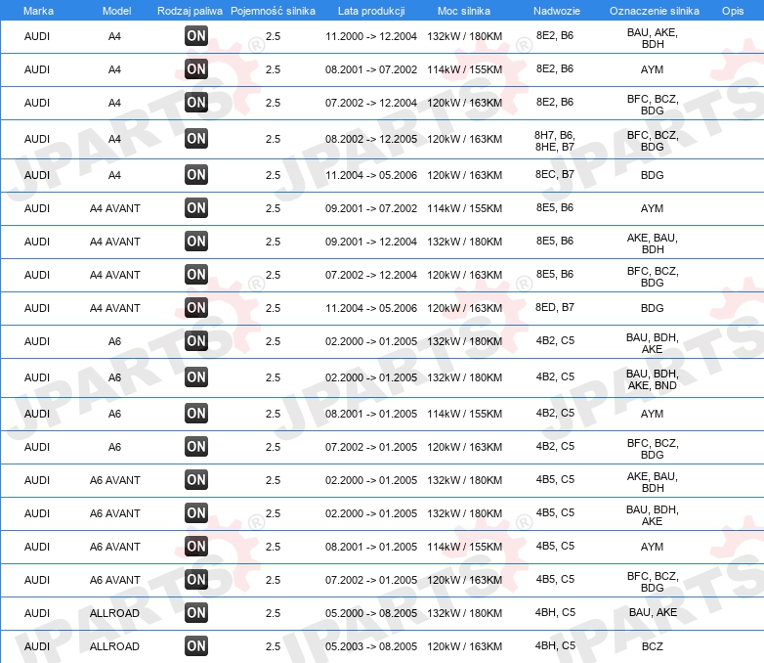Click the ON icon in A6 AVANT BAU, BDH, AKE row
This screenshot has height=663, width=764.
[x=196, y=512]
